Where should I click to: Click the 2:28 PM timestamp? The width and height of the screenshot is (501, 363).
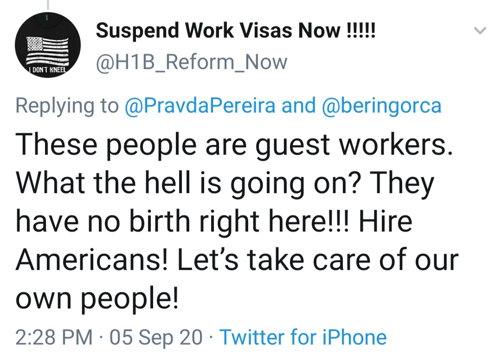[x=54, y=337]
